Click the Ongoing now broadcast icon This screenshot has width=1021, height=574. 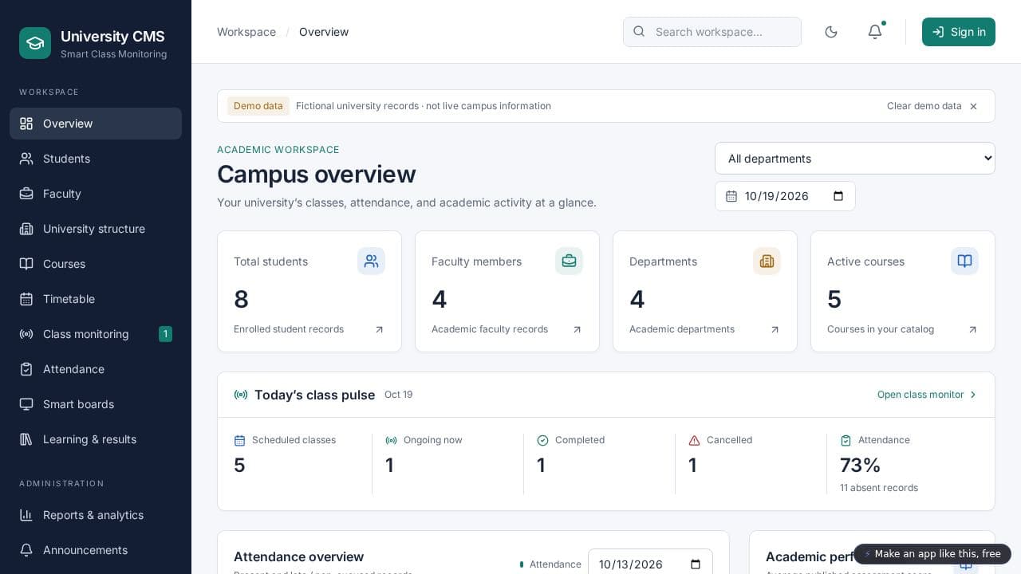coord(391,440)
